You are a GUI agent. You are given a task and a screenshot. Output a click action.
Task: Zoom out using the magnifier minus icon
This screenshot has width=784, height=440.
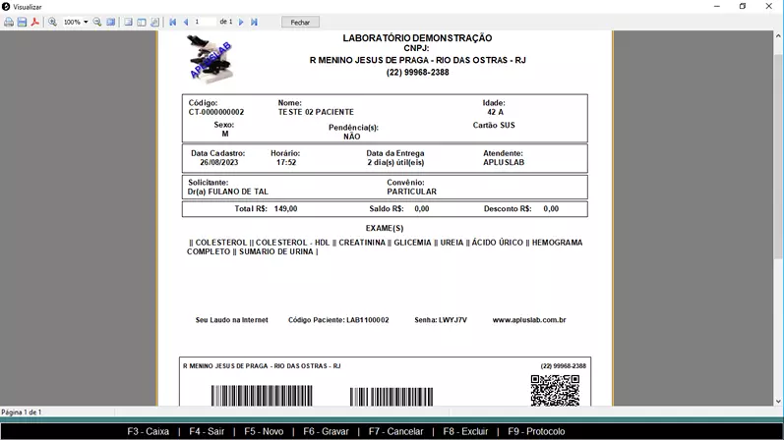[97, 22]
